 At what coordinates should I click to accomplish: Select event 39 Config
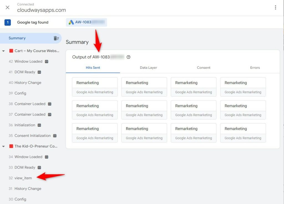[x=17, y=93]
